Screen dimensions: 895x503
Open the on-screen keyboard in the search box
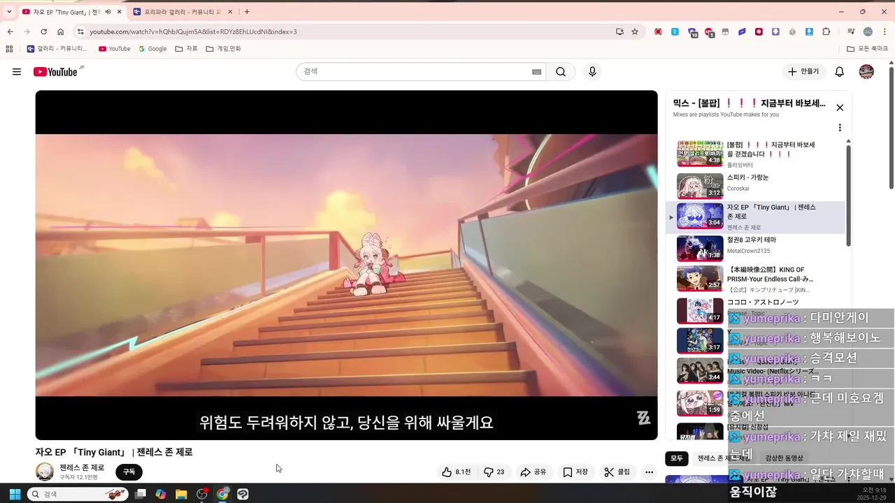(x=536, y=72)
